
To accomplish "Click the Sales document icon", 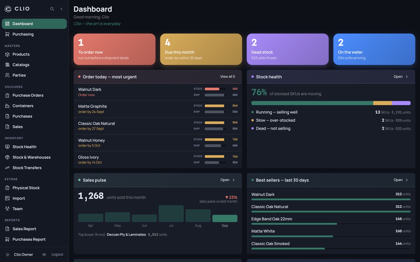I will pyautogui.click(x=7, y=127).
